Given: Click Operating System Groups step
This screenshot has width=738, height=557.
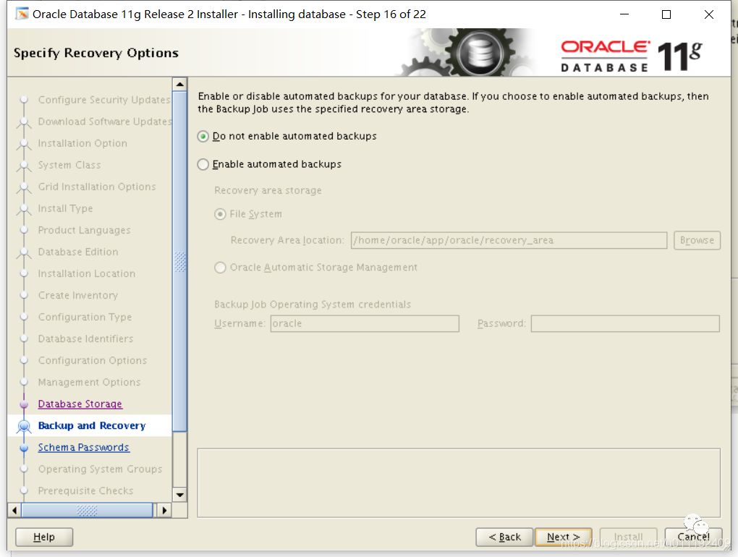Looking at the screenshot, I should pyautogui.click(x=101, y=469).
